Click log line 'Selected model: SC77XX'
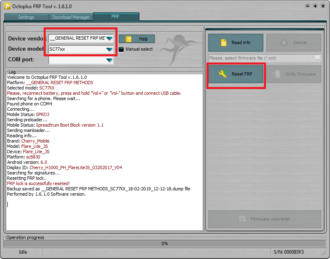The width and height of the screenshot is (330, 259). (31, 88)
